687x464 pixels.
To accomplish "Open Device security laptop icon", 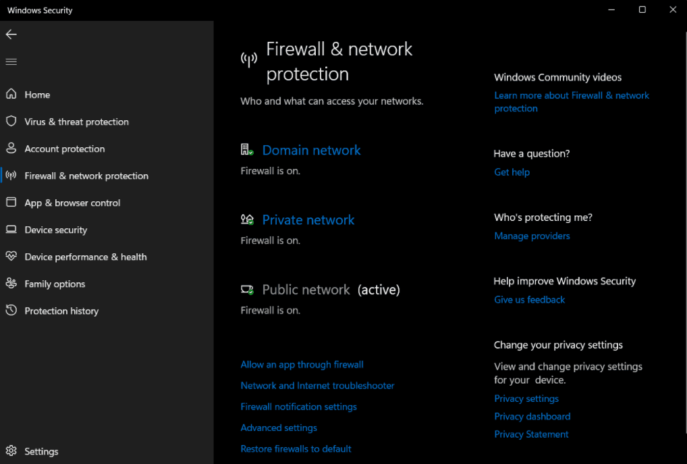I will 11,230.
